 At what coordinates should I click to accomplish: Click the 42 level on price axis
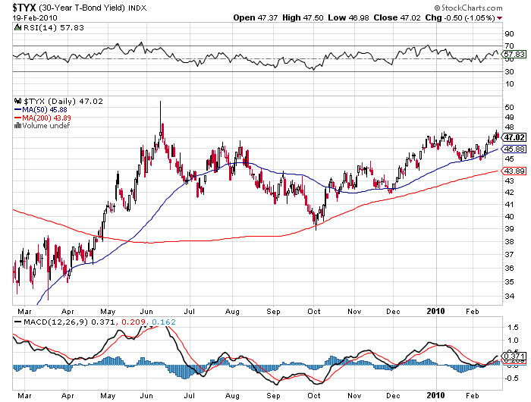(x=509, y=192)
